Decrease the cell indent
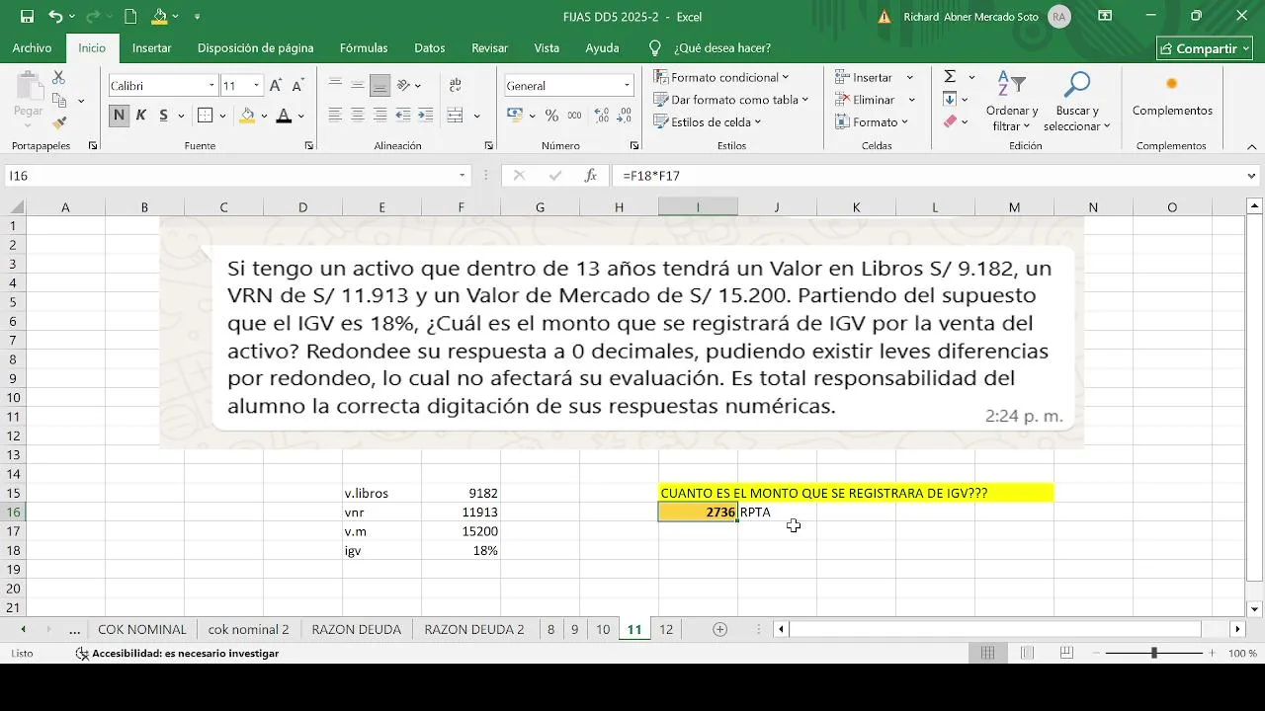The width and height of the screenshot is (1265, 711). tap(404, 116)
